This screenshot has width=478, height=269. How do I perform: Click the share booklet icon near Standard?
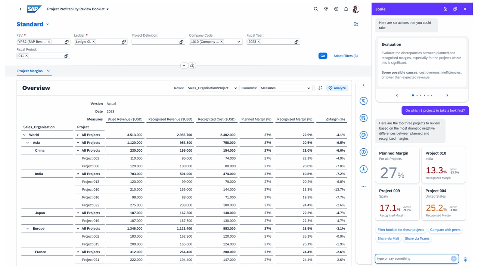click(x=356, y=24)
